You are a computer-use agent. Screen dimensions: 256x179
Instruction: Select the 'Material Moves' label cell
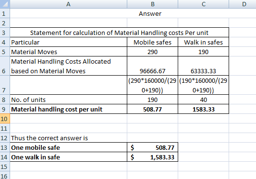click(x=68, y=52)
